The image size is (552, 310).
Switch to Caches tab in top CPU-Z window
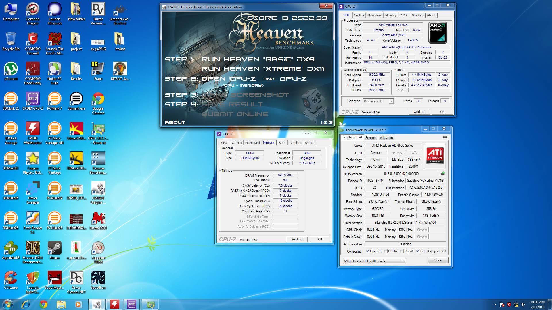click(x=359, y=15)
